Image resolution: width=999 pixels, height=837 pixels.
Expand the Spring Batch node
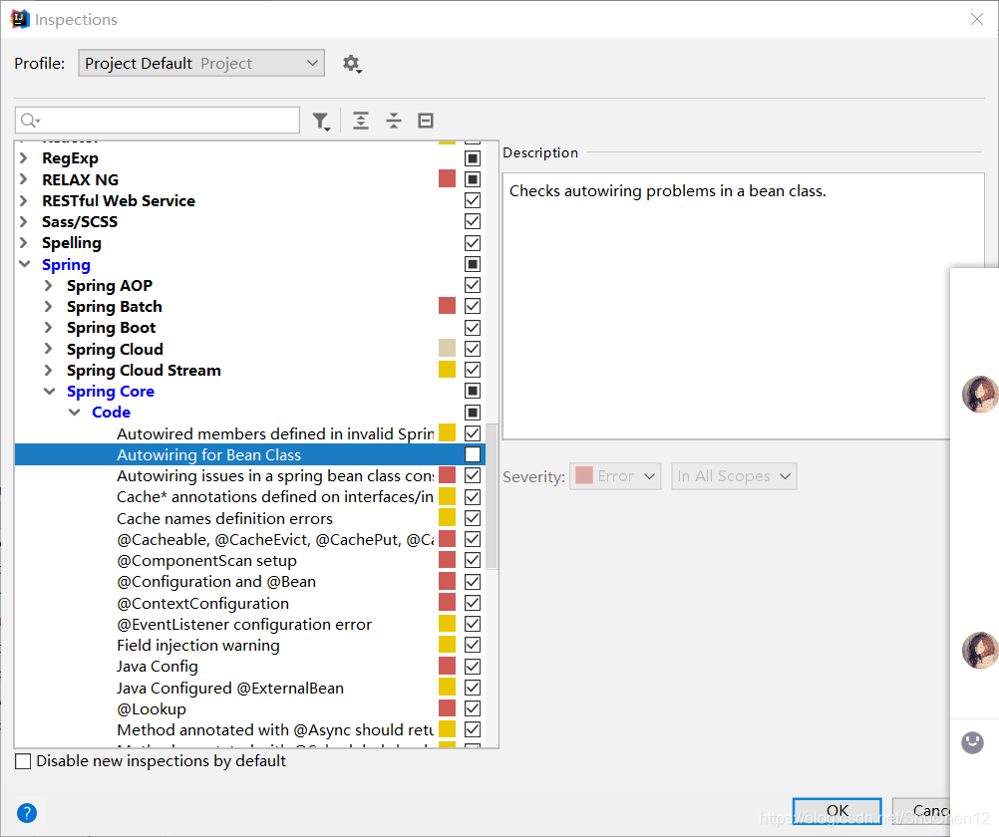click(x=49, y=306)
